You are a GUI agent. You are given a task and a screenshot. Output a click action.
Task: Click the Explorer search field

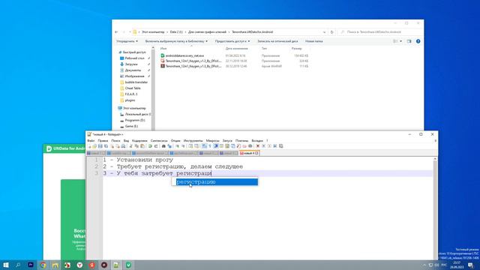click(x=379, y=31)
